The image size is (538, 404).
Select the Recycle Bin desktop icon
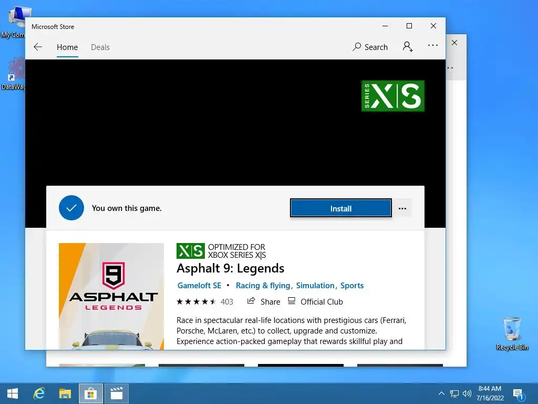[512, 334]
